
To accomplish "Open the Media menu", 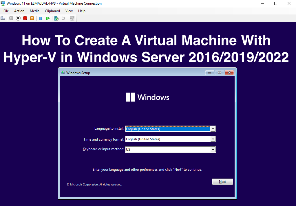I will tap(34, 11).
